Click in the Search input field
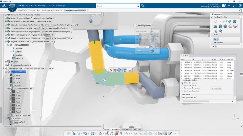 point(116,6)
